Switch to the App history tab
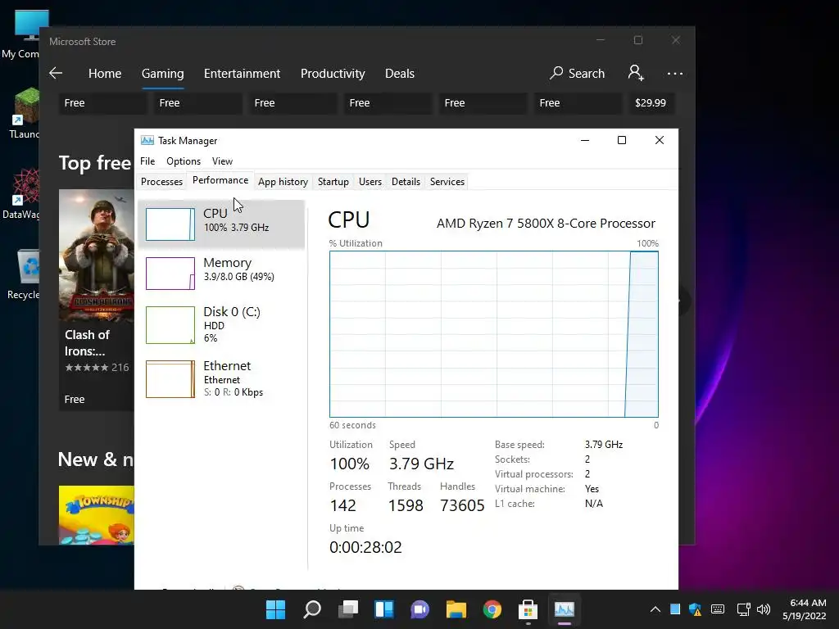 (x=283, y=182)
